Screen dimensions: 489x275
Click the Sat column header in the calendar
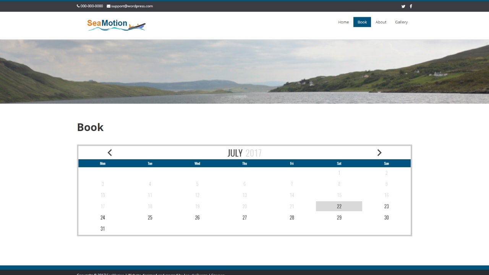pyautogui.click(x=339, y=163)
